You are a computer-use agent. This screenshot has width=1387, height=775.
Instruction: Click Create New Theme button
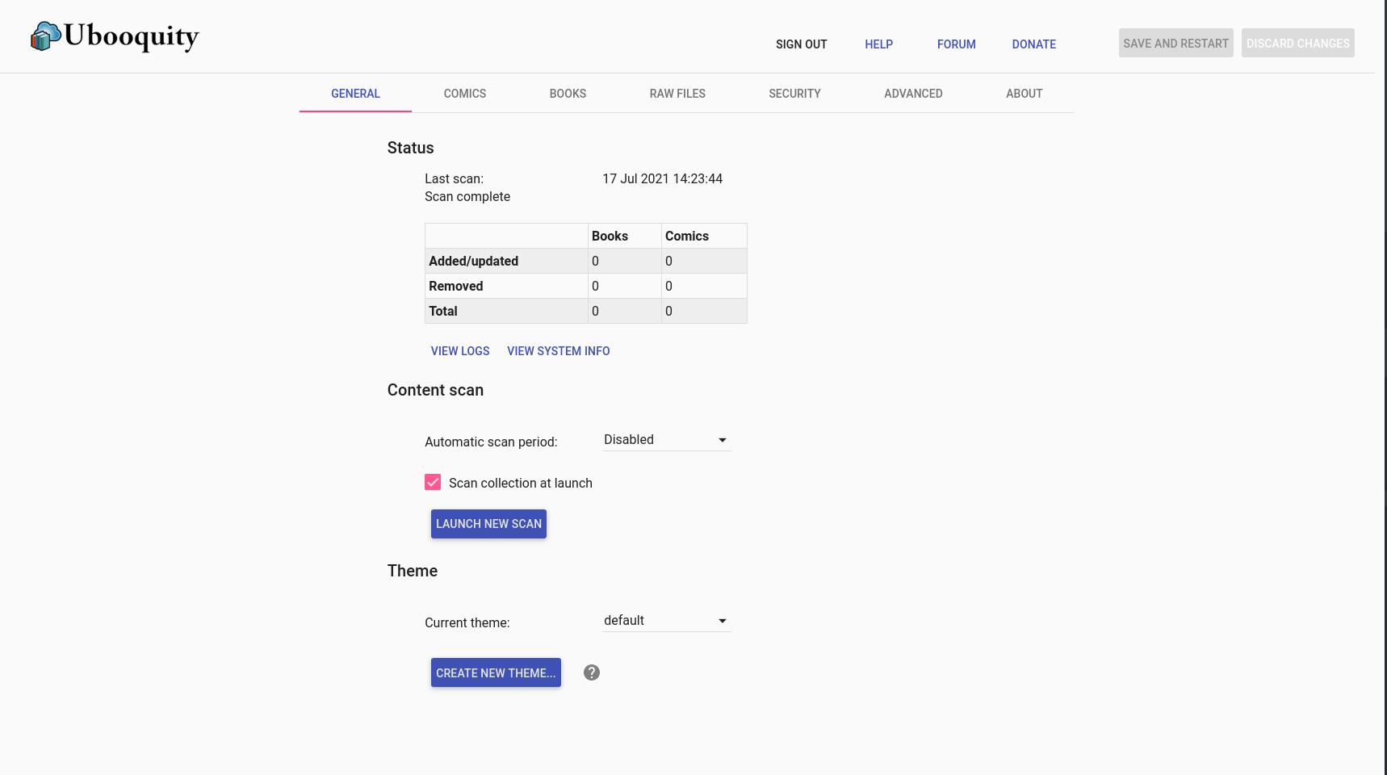click(496, 672)
